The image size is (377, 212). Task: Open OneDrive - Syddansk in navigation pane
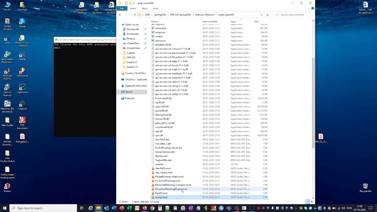(136, 79)
